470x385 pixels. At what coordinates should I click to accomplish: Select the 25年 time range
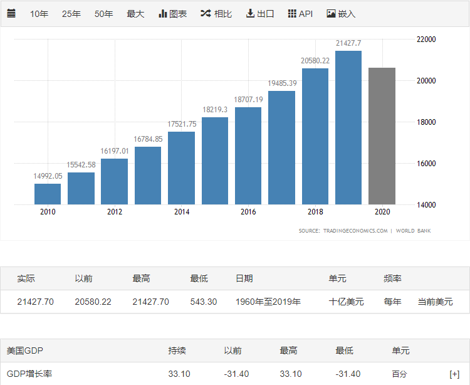click(x=71, y=14)
